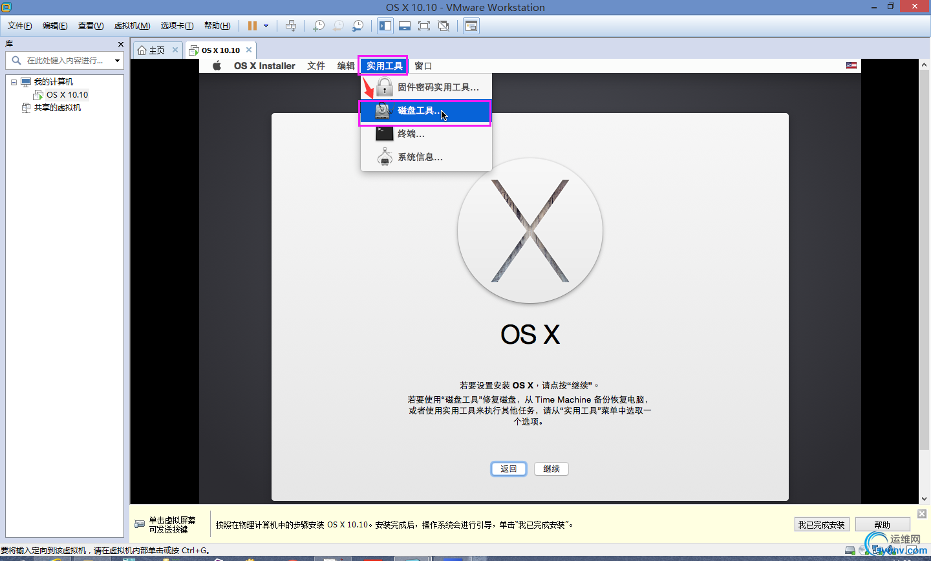
Task: Select 共享的虚拟机 in library tree
Action: [51, 107]
